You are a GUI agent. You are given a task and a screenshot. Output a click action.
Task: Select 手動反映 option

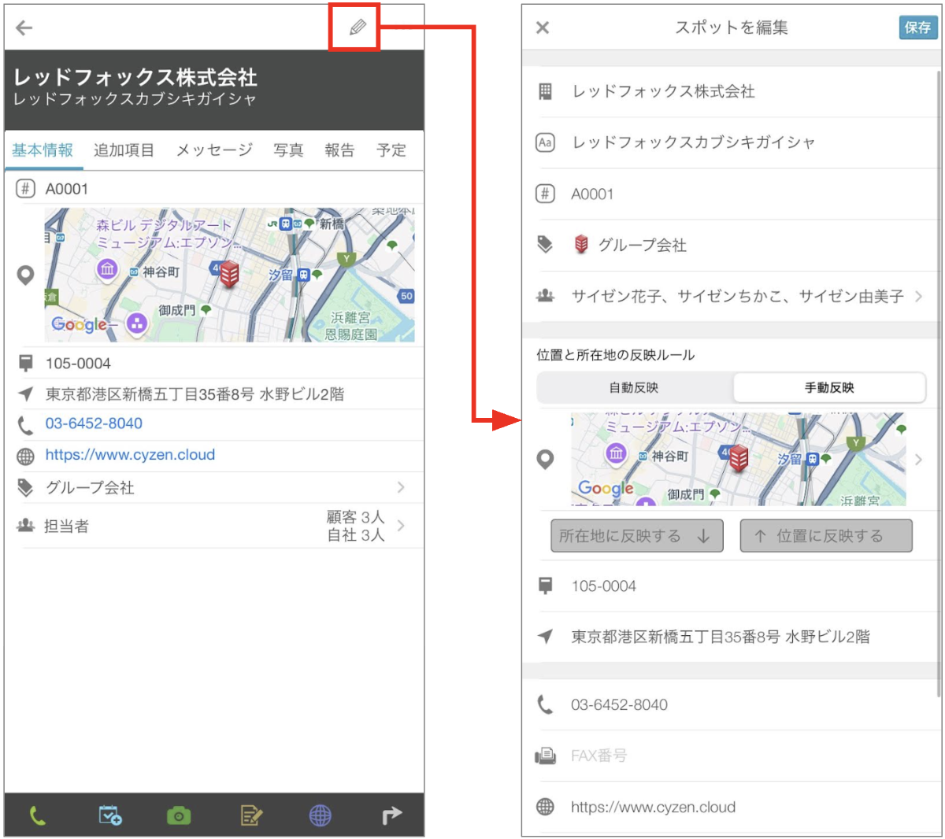[828, 387]
